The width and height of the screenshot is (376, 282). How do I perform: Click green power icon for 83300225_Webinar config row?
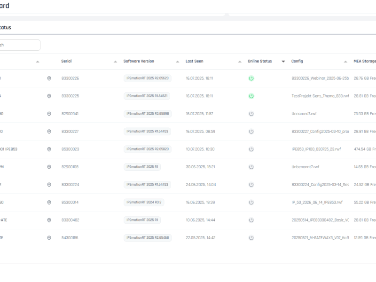pyautogui.click(x=251, y=78)
